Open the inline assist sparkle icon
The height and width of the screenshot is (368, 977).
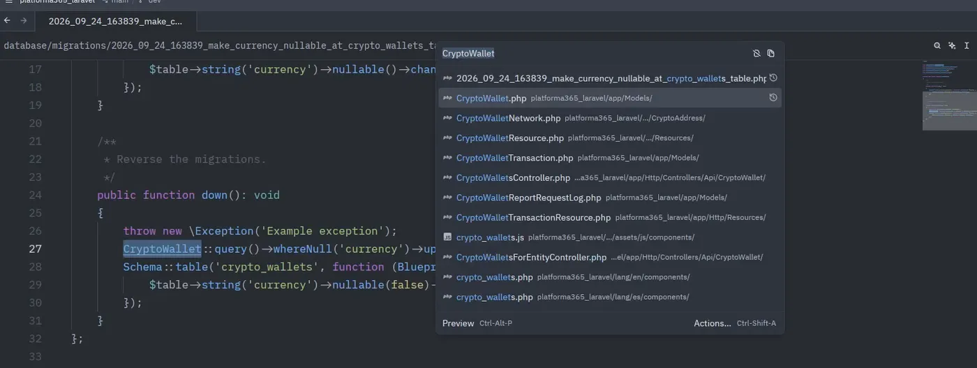pos(952,45)
